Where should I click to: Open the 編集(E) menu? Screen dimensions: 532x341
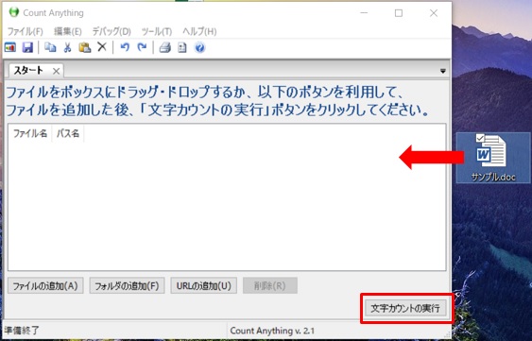[68, 31]
